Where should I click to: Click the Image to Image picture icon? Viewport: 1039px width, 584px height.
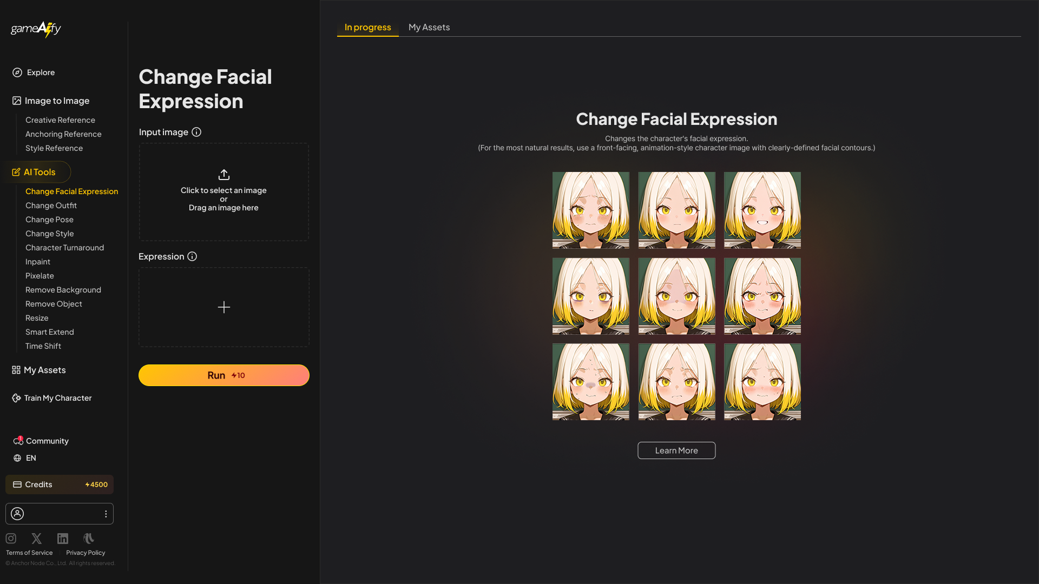pos(17,101)
